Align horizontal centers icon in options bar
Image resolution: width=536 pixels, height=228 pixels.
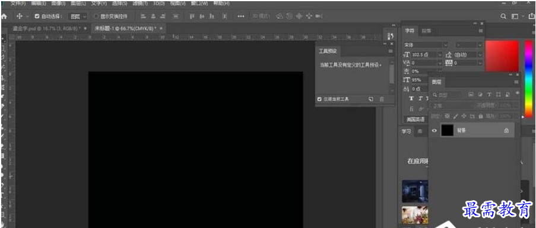point(153,16)
